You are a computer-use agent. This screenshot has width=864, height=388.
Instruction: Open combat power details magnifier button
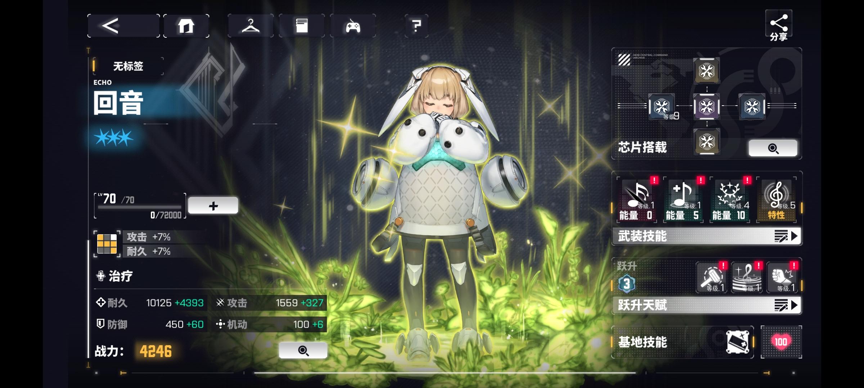303,350
